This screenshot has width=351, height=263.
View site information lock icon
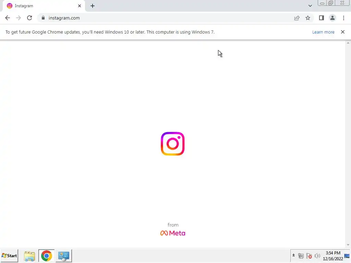[43, 18]
